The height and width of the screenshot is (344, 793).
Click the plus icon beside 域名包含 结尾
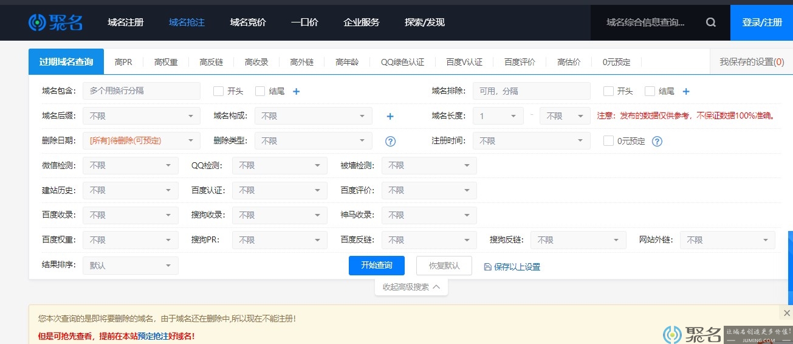(x=297, y=91)
